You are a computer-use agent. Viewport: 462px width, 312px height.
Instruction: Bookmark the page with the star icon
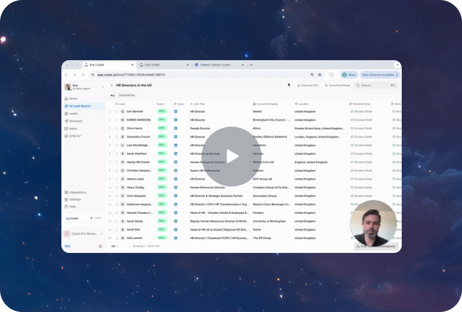pos(320,75)
